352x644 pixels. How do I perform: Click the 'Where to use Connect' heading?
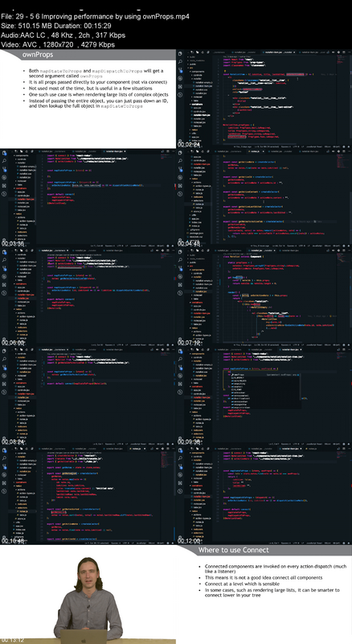coord(233,550)
